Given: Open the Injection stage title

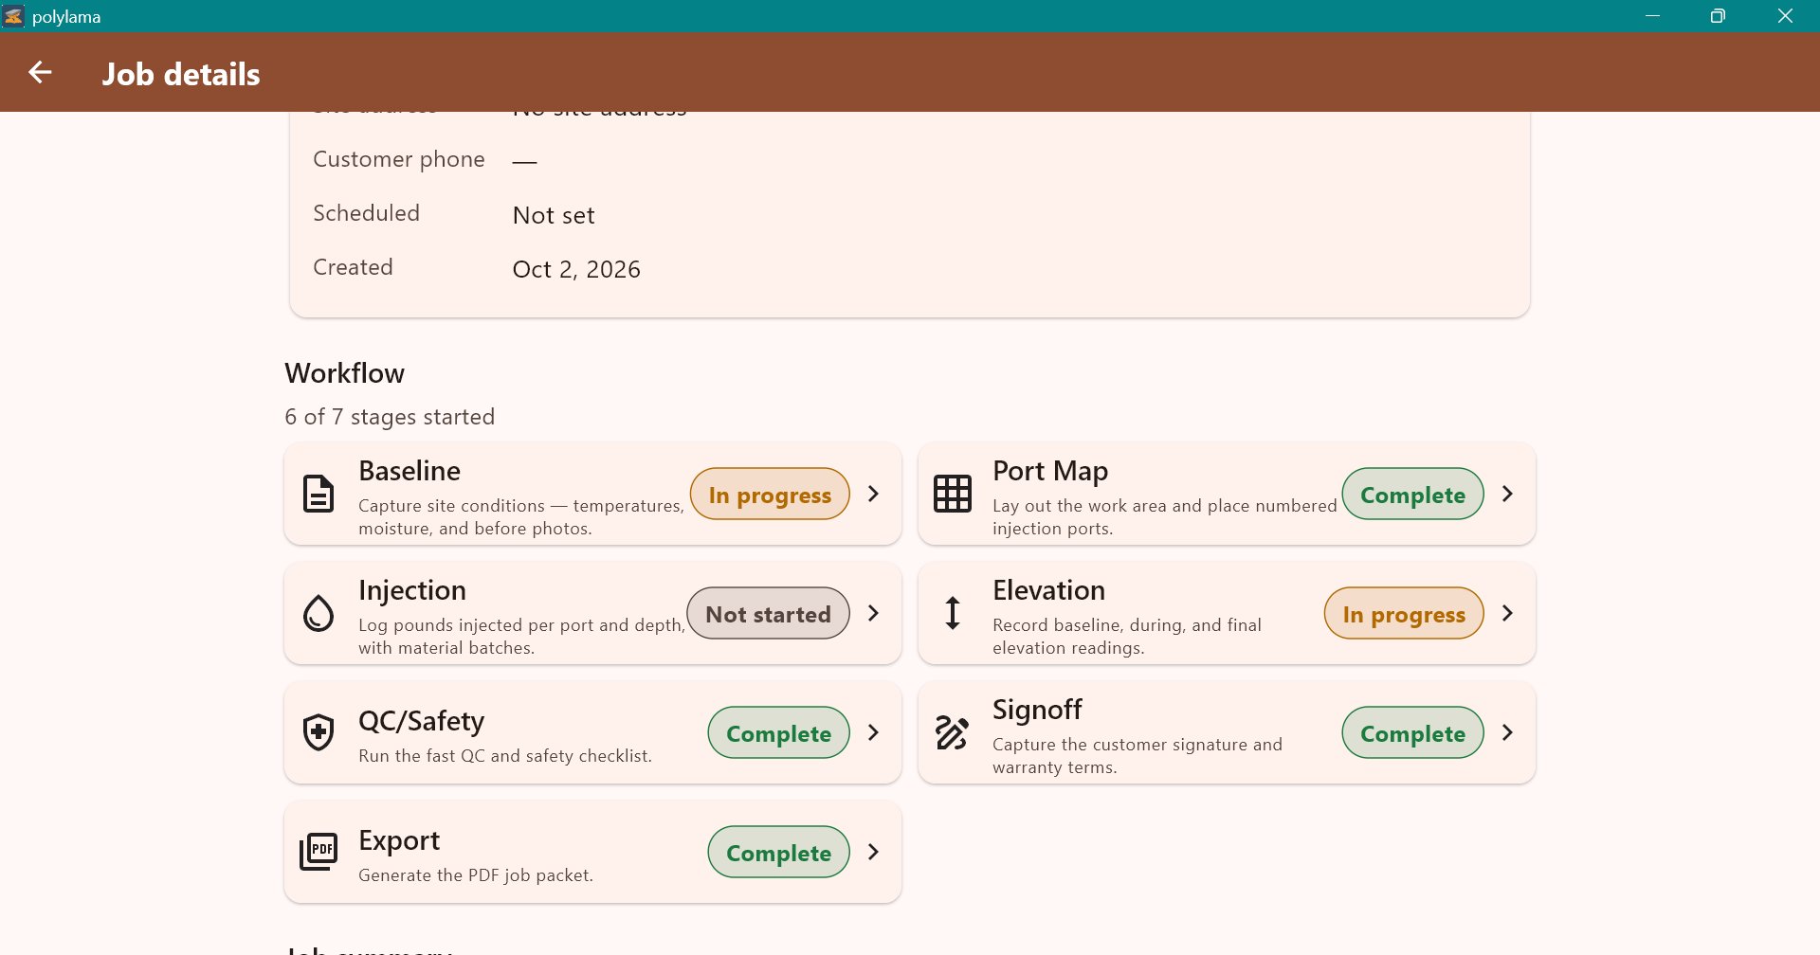Looking at the screenshot, I should pyautogui.click(x=412, y=590).
